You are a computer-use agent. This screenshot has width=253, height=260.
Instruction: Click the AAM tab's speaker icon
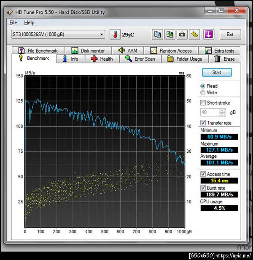(121, 50)
